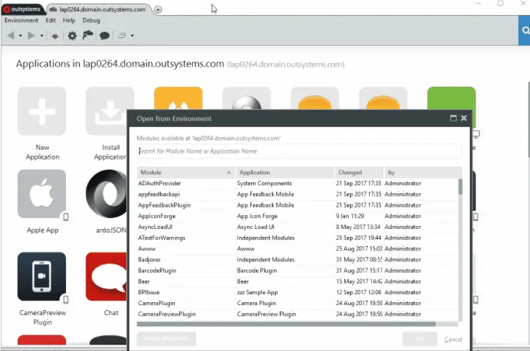
Task: Open the Chat application icon
Action: [106, 276]
